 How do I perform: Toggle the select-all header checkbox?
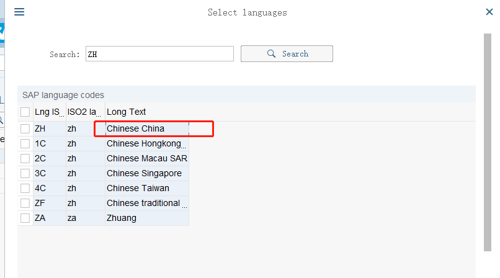pyautogui.click(x=25, y=112)
